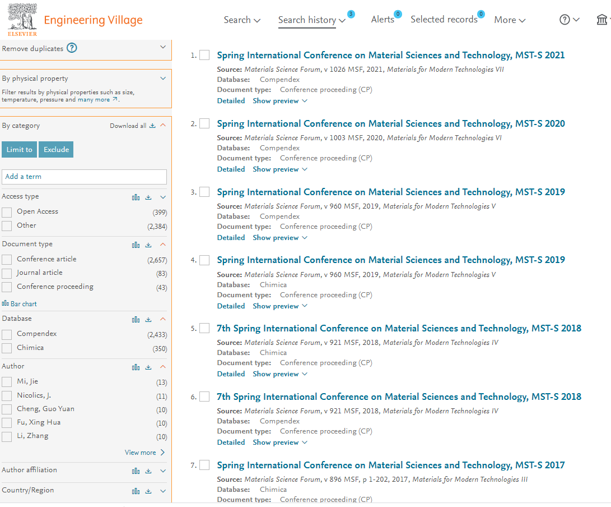Image resolution: width=611 pixels, height=507 pixels.
Task: Click Remove duplicates help icon
Action: pos(72,48)
